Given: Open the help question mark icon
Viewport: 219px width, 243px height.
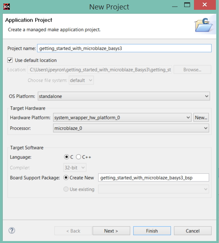Looking at the screenshot, I should coord(12,230).
